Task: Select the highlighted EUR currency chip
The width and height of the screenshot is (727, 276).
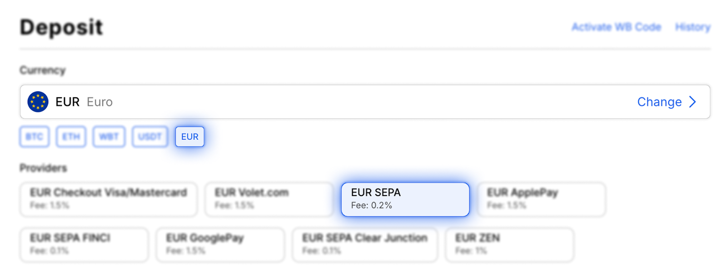Action: click(x=190, y=137)
